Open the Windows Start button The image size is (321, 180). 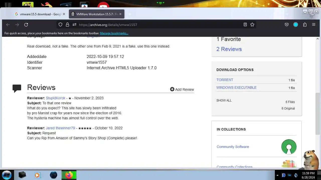pos(7,175)
